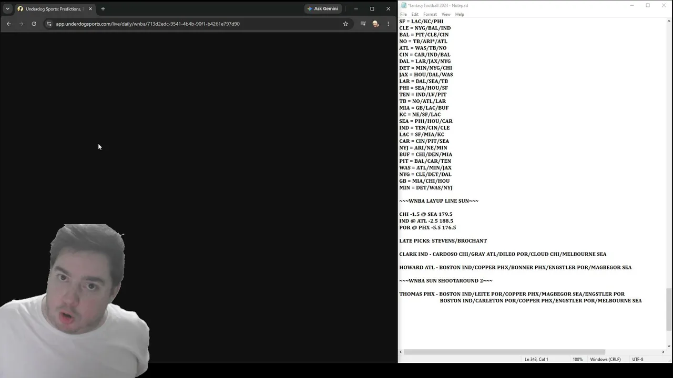Click 'Windows (CRLF)' in status bar

tap(605, 360)
